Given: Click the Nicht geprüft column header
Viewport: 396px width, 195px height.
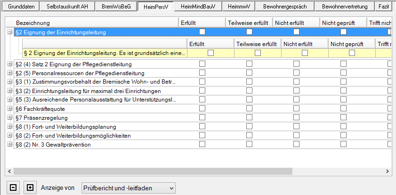Looking at the screenshot, I should 342,23.
